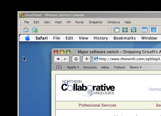Click Safari's back arrow button
Image resolution: width=161 pixels, height=116 pixels.
pyautogui.click(x=58, y=59)
